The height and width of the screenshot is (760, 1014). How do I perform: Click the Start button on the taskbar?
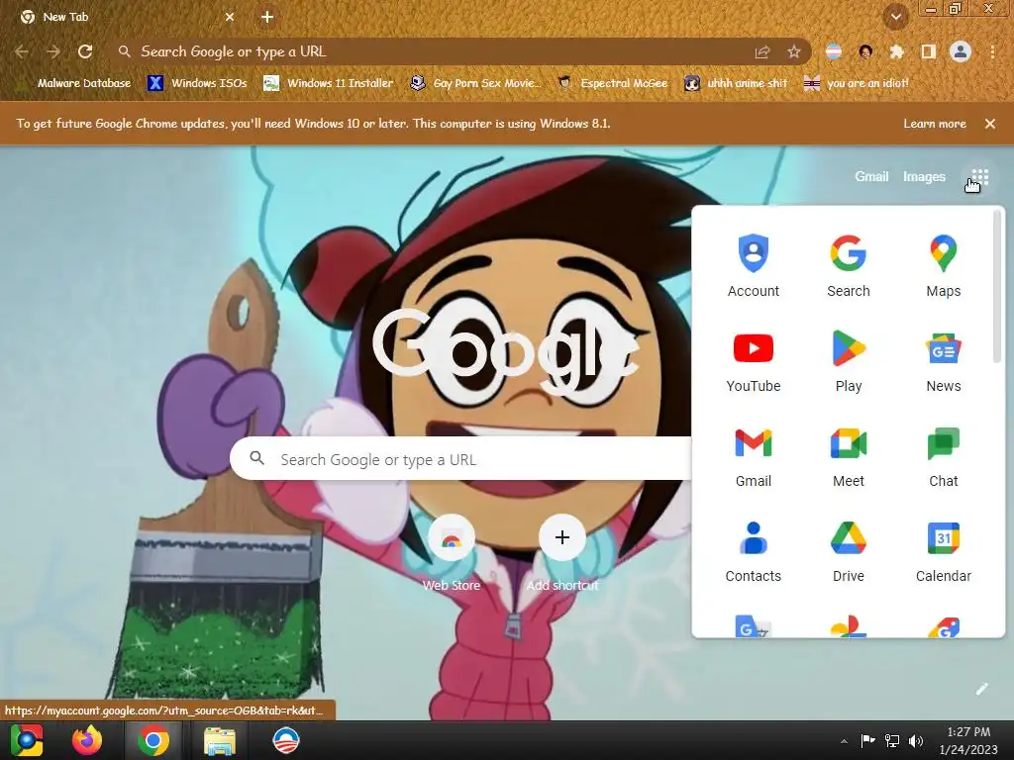coord(27,740)
